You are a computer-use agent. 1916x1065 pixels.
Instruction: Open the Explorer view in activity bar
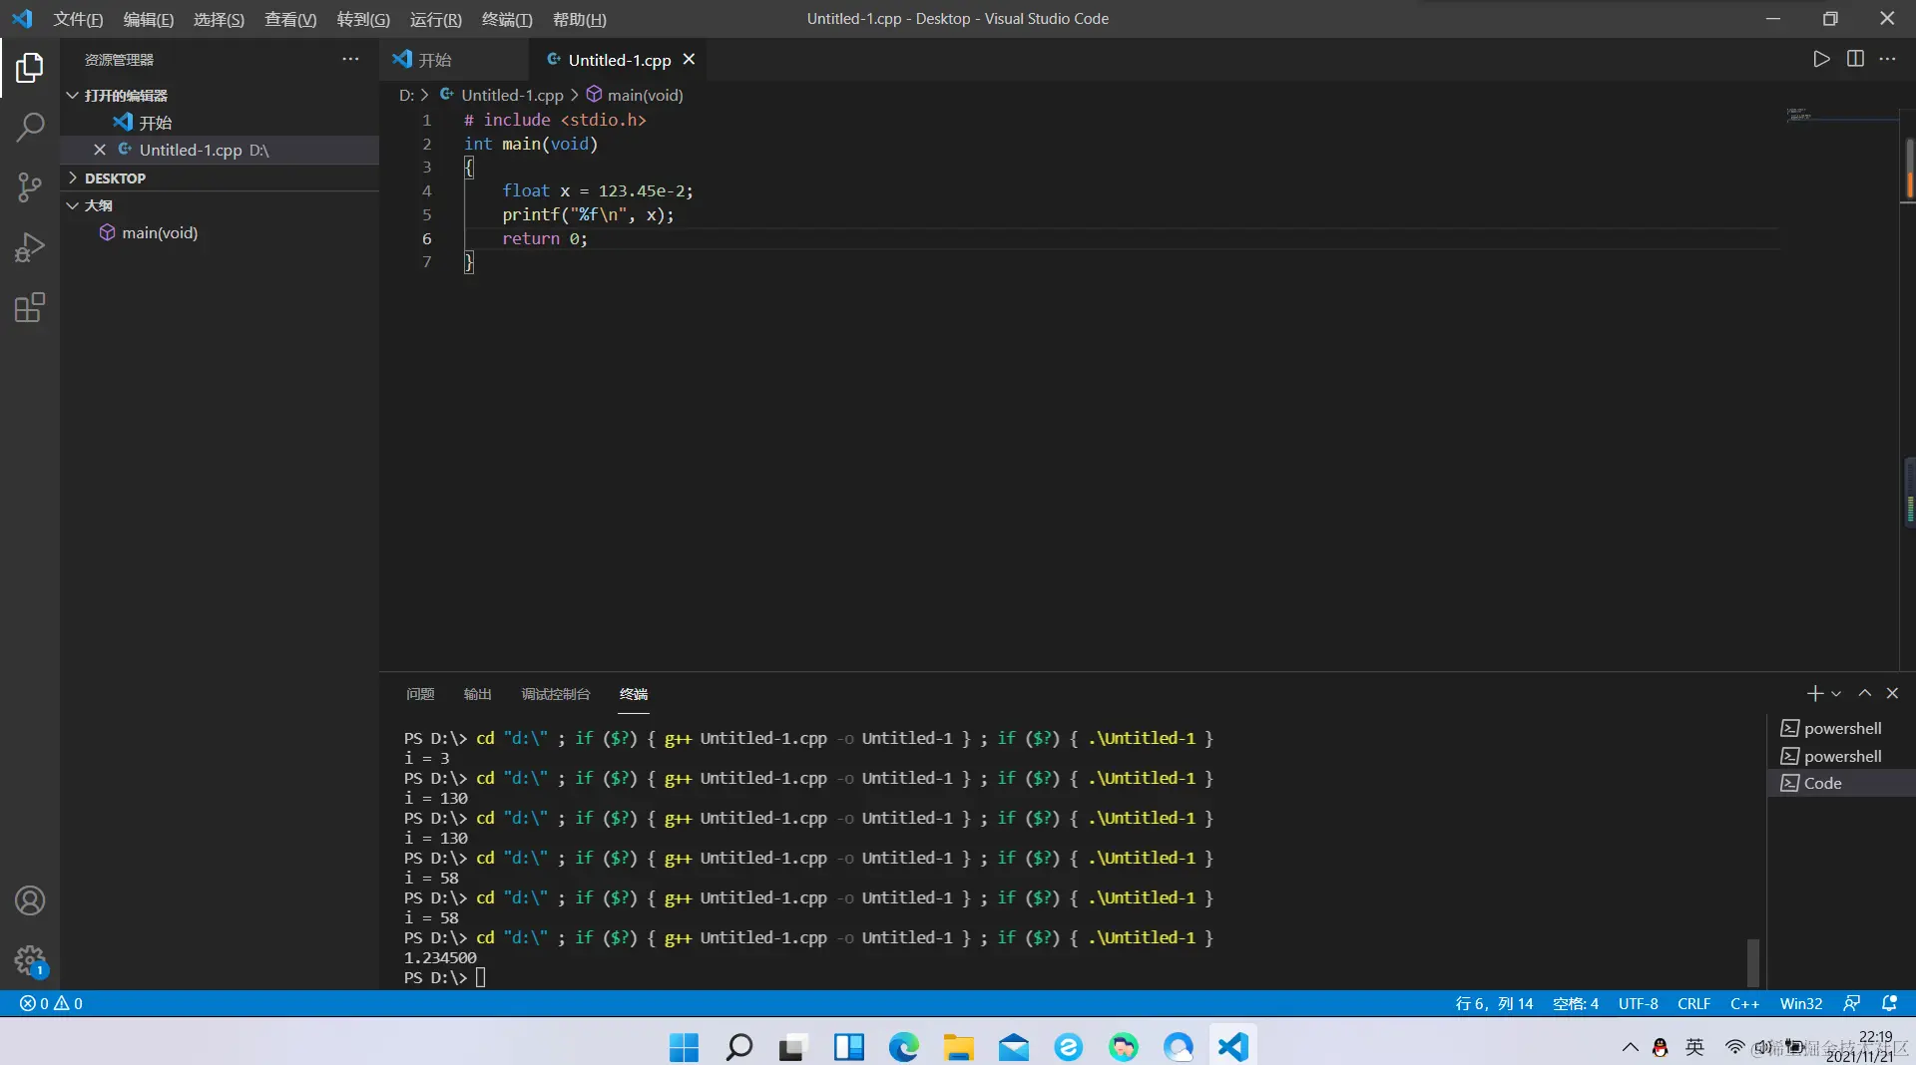tap(30, 67)
